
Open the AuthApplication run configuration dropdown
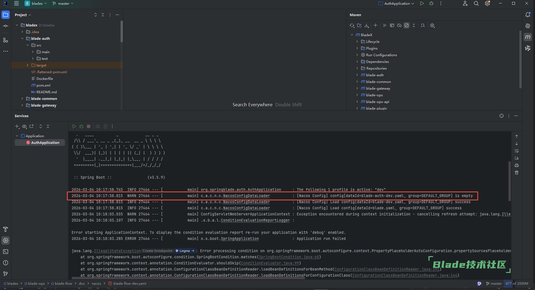click(397, 4)
